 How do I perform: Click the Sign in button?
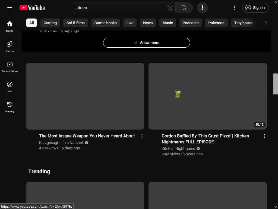pyautogui.click(x=255, y=8)
